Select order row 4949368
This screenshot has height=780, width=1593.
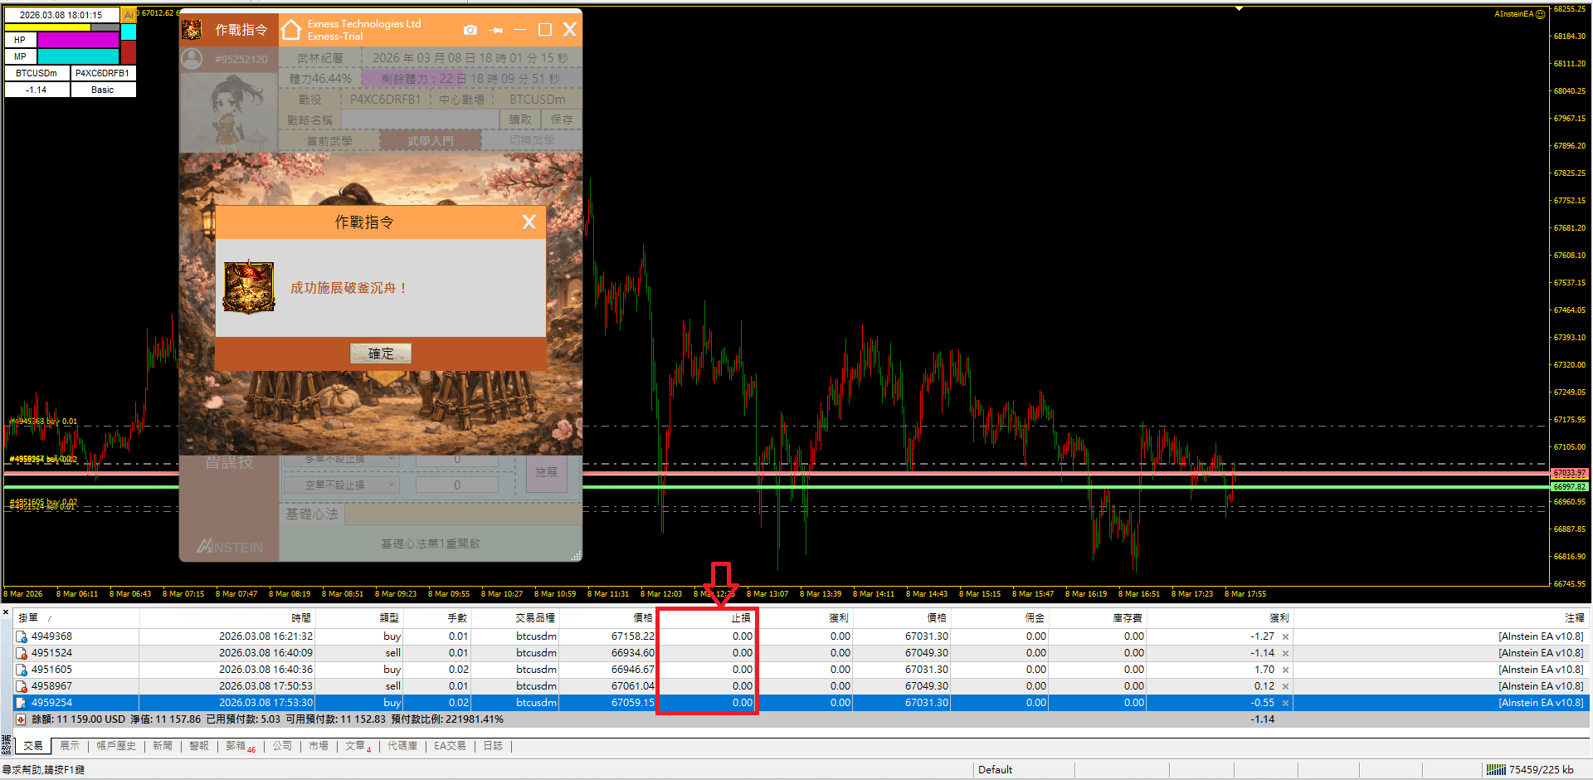click(801, 636)
